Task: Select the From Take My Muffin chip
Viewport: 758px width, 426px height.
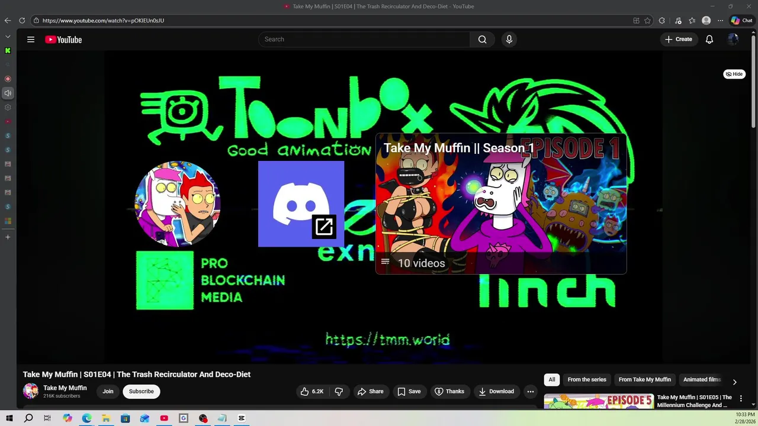Action: [x=645, y=380]
